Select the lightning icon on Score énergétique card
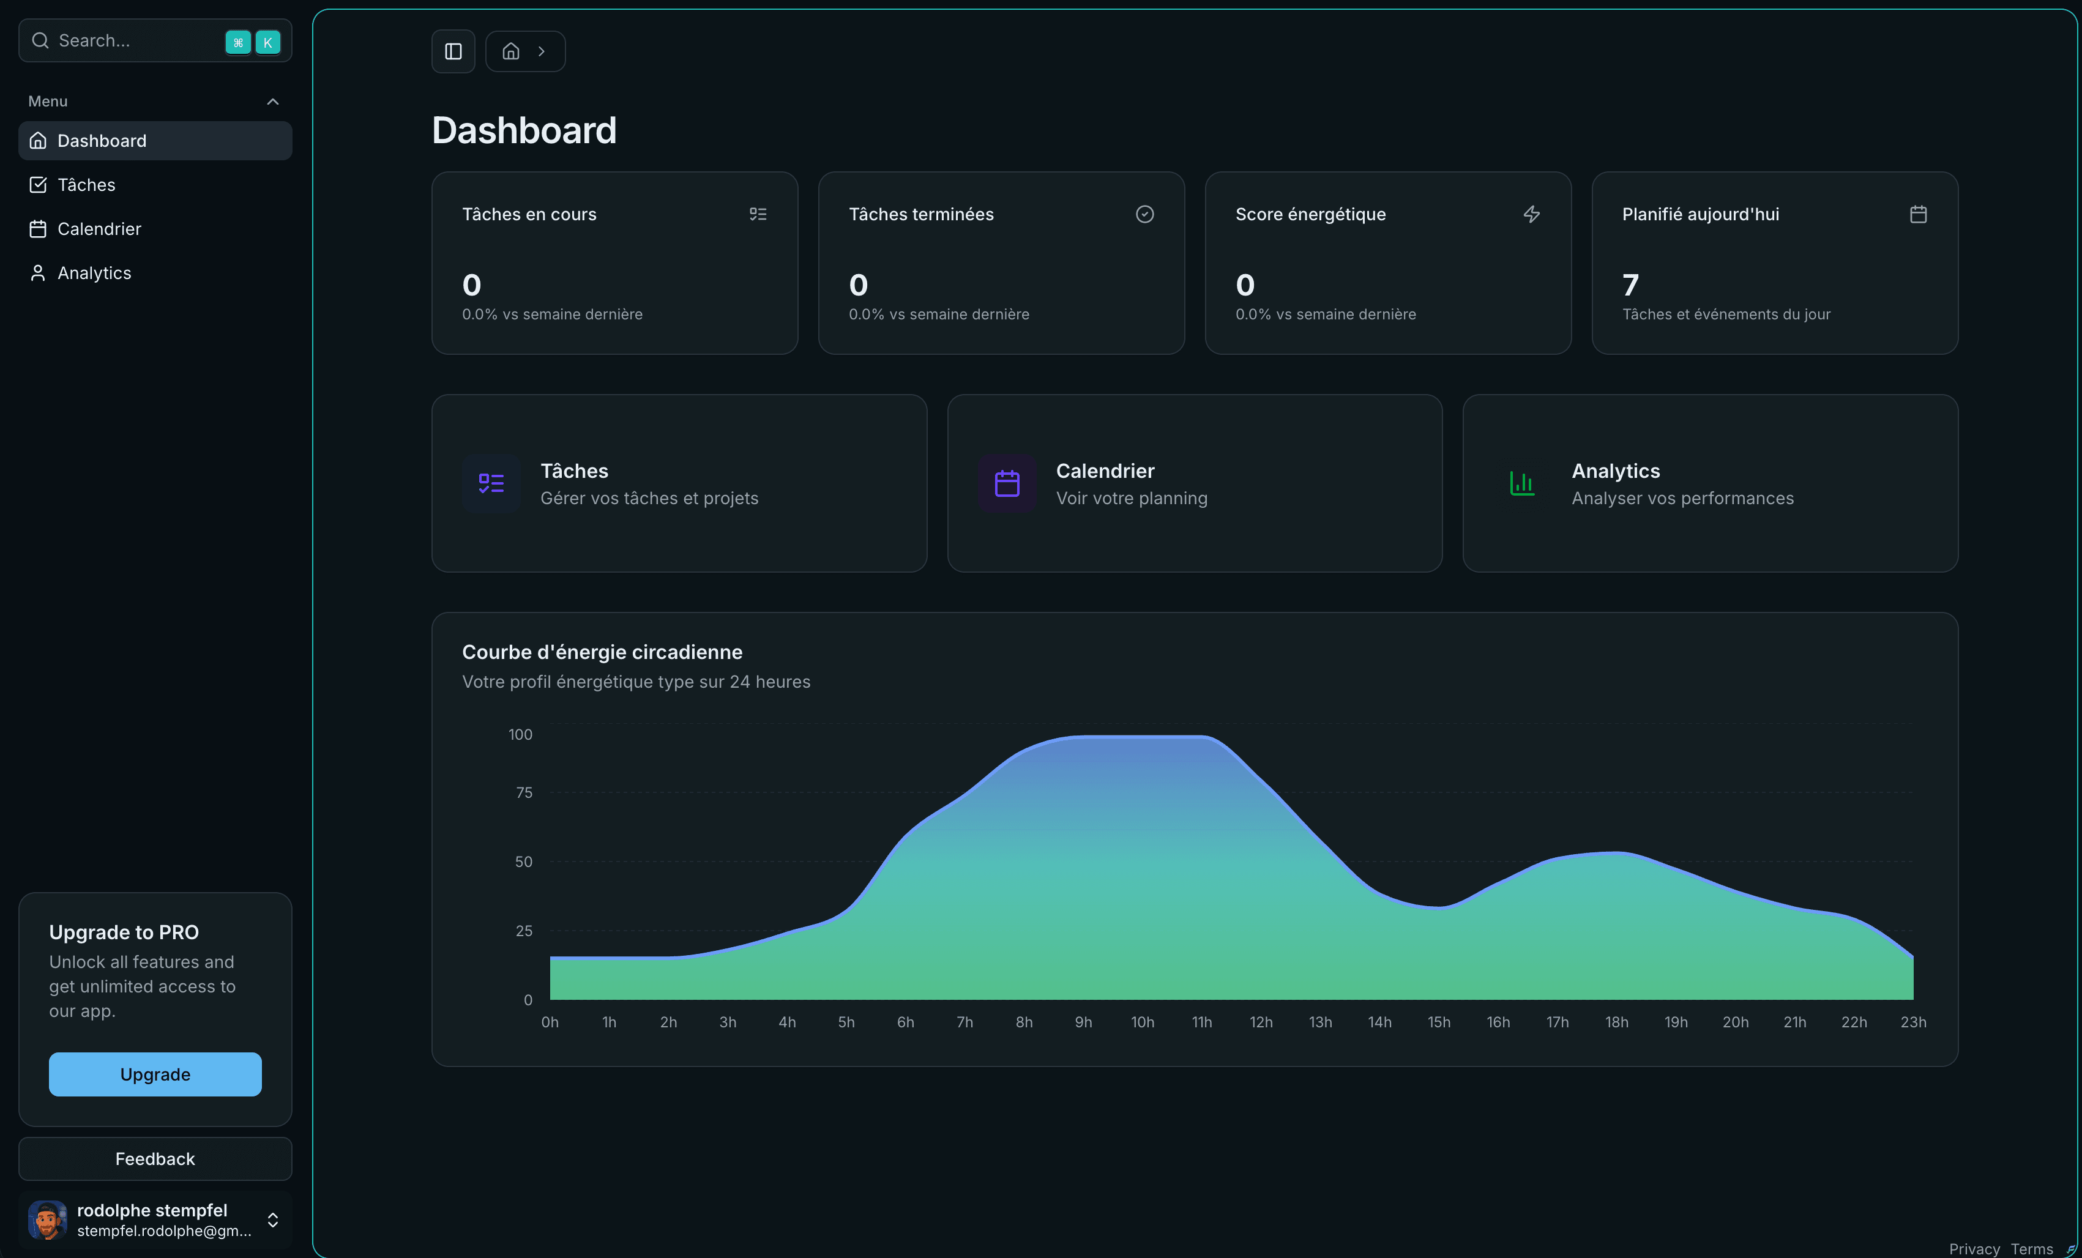This screenshot has width=2082, height=1258. 1532,214
